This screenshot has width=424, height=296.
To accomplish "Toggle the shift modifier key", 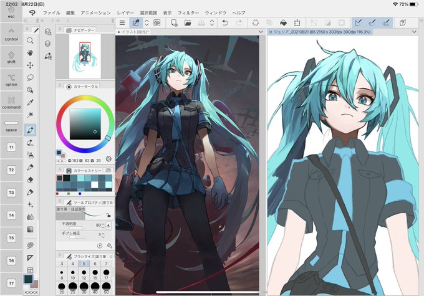I will click(11, 57).
